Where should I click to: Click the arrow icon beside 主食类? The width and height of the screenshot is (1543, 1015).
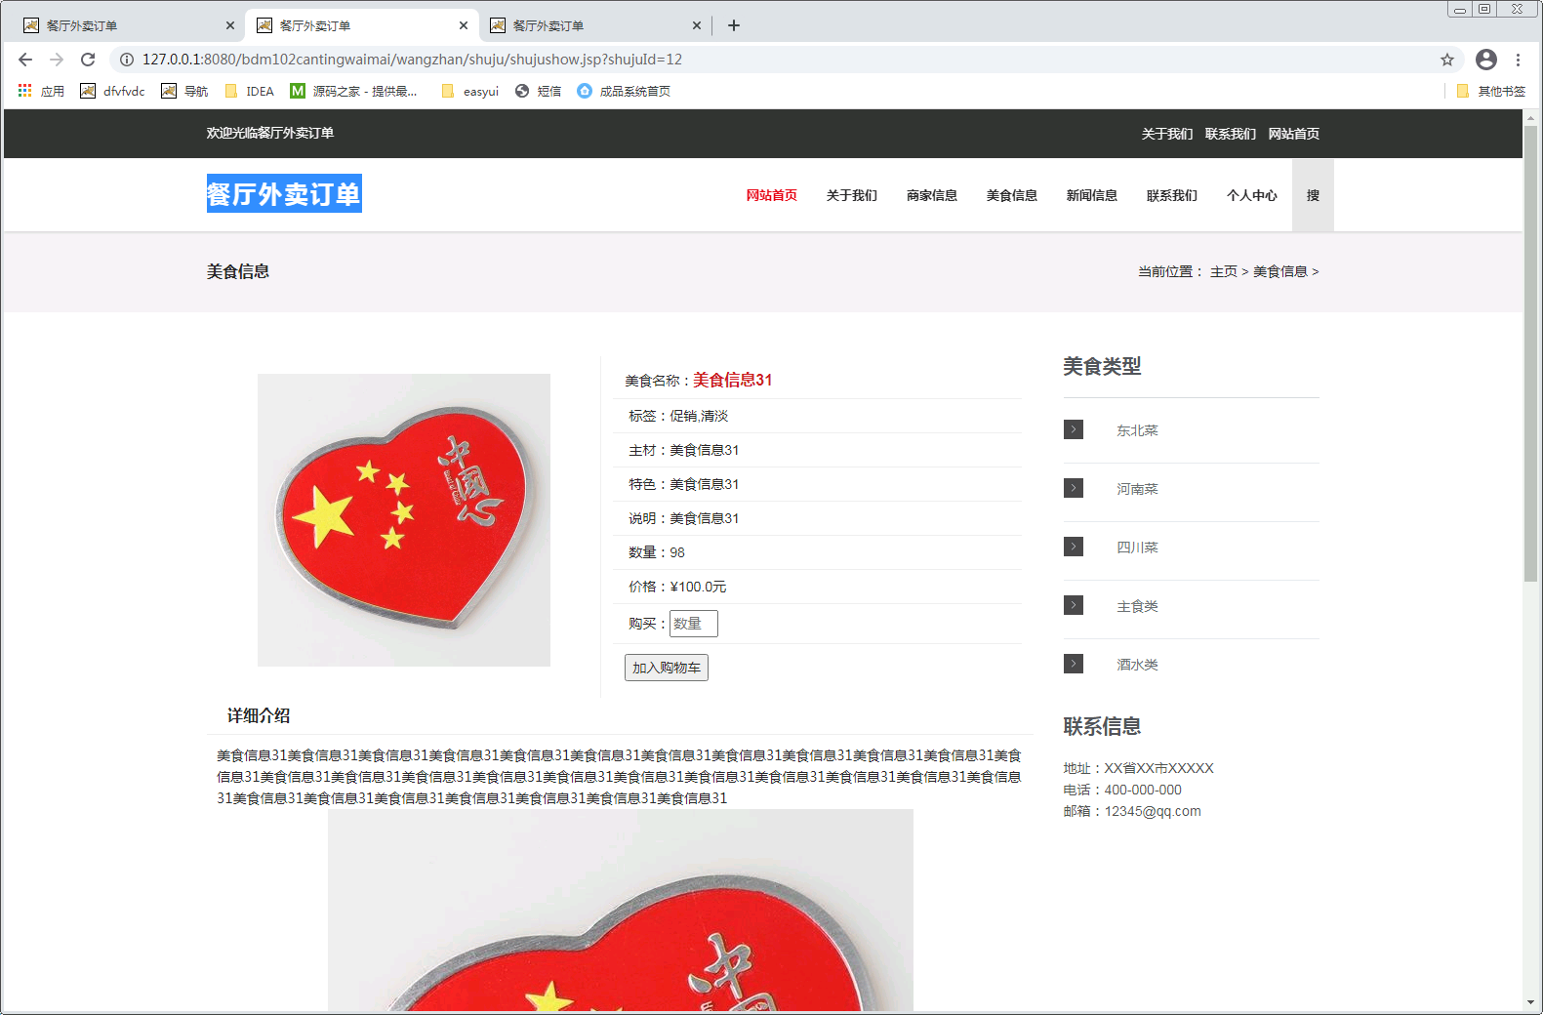(x=1074, y=605)
